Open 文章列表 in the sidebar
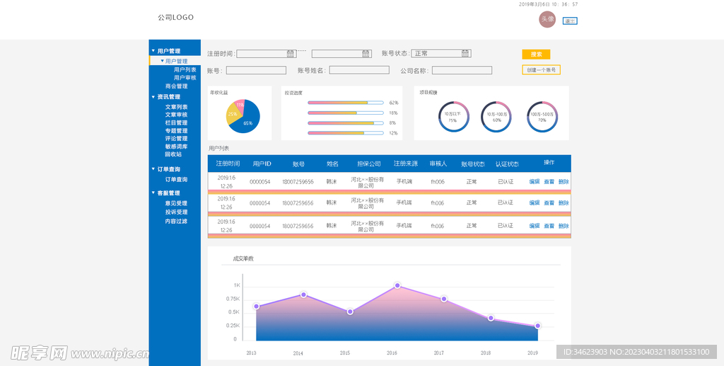This screenshot has height=366, width=724. click(176, 107)
